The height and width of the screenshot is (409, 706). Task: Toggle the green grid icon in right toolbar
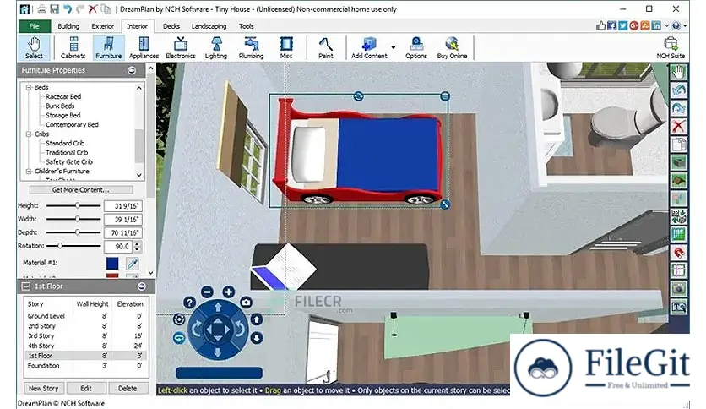coord(678,234)
